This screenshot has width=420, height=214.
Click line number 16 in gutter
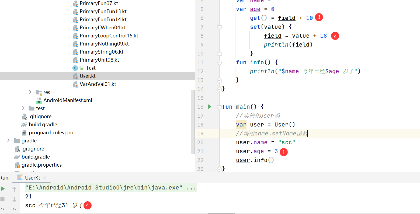(200, 107)
